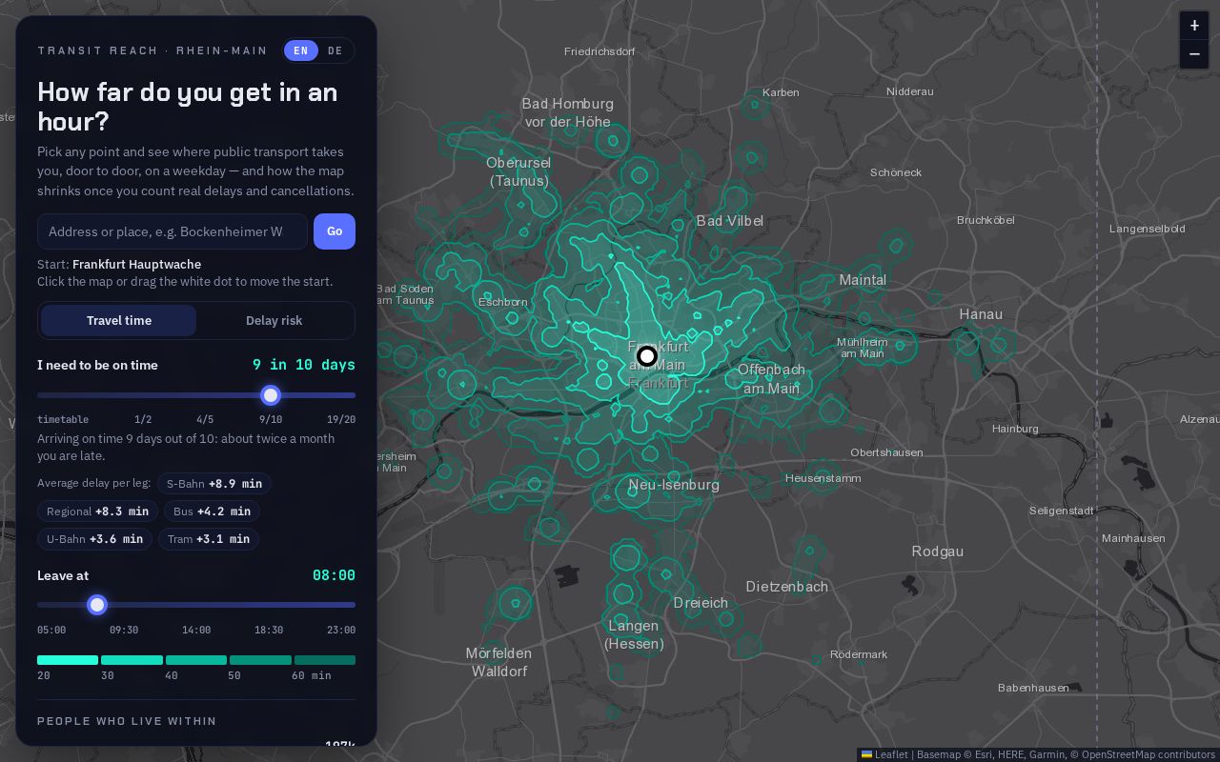Click the '23:00' time tick label
Image resolution: width=1220 pixels, height=762 pixels.
340,630
